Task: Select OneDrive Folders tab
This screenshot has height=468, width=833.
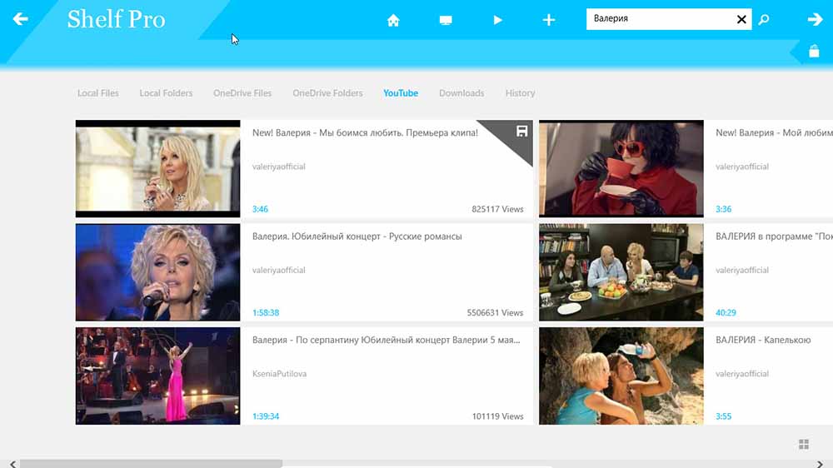Action: (327, 93)
